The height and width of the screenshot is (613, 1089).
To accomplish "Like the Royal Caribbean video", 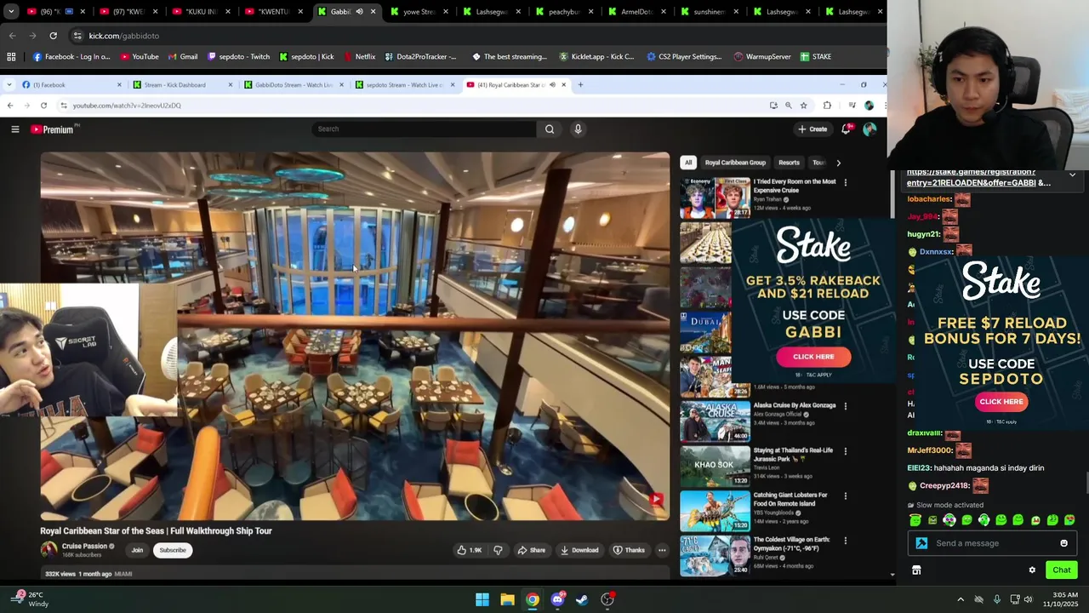I will pyautogui.click(x=469, y=550).
